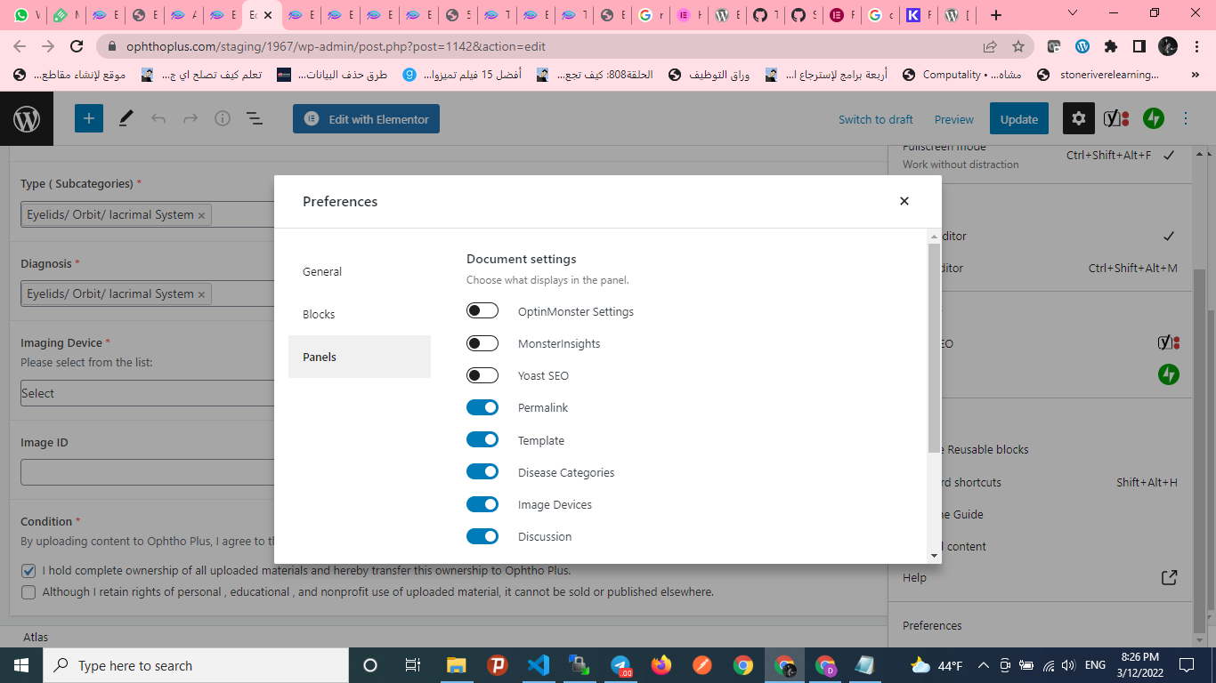Open the Computality bookmark

point(961,75)
